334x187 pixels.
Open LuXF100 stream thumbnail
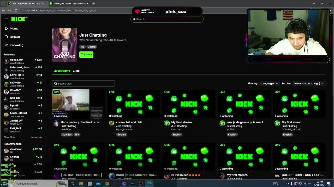tap(79, 104)
